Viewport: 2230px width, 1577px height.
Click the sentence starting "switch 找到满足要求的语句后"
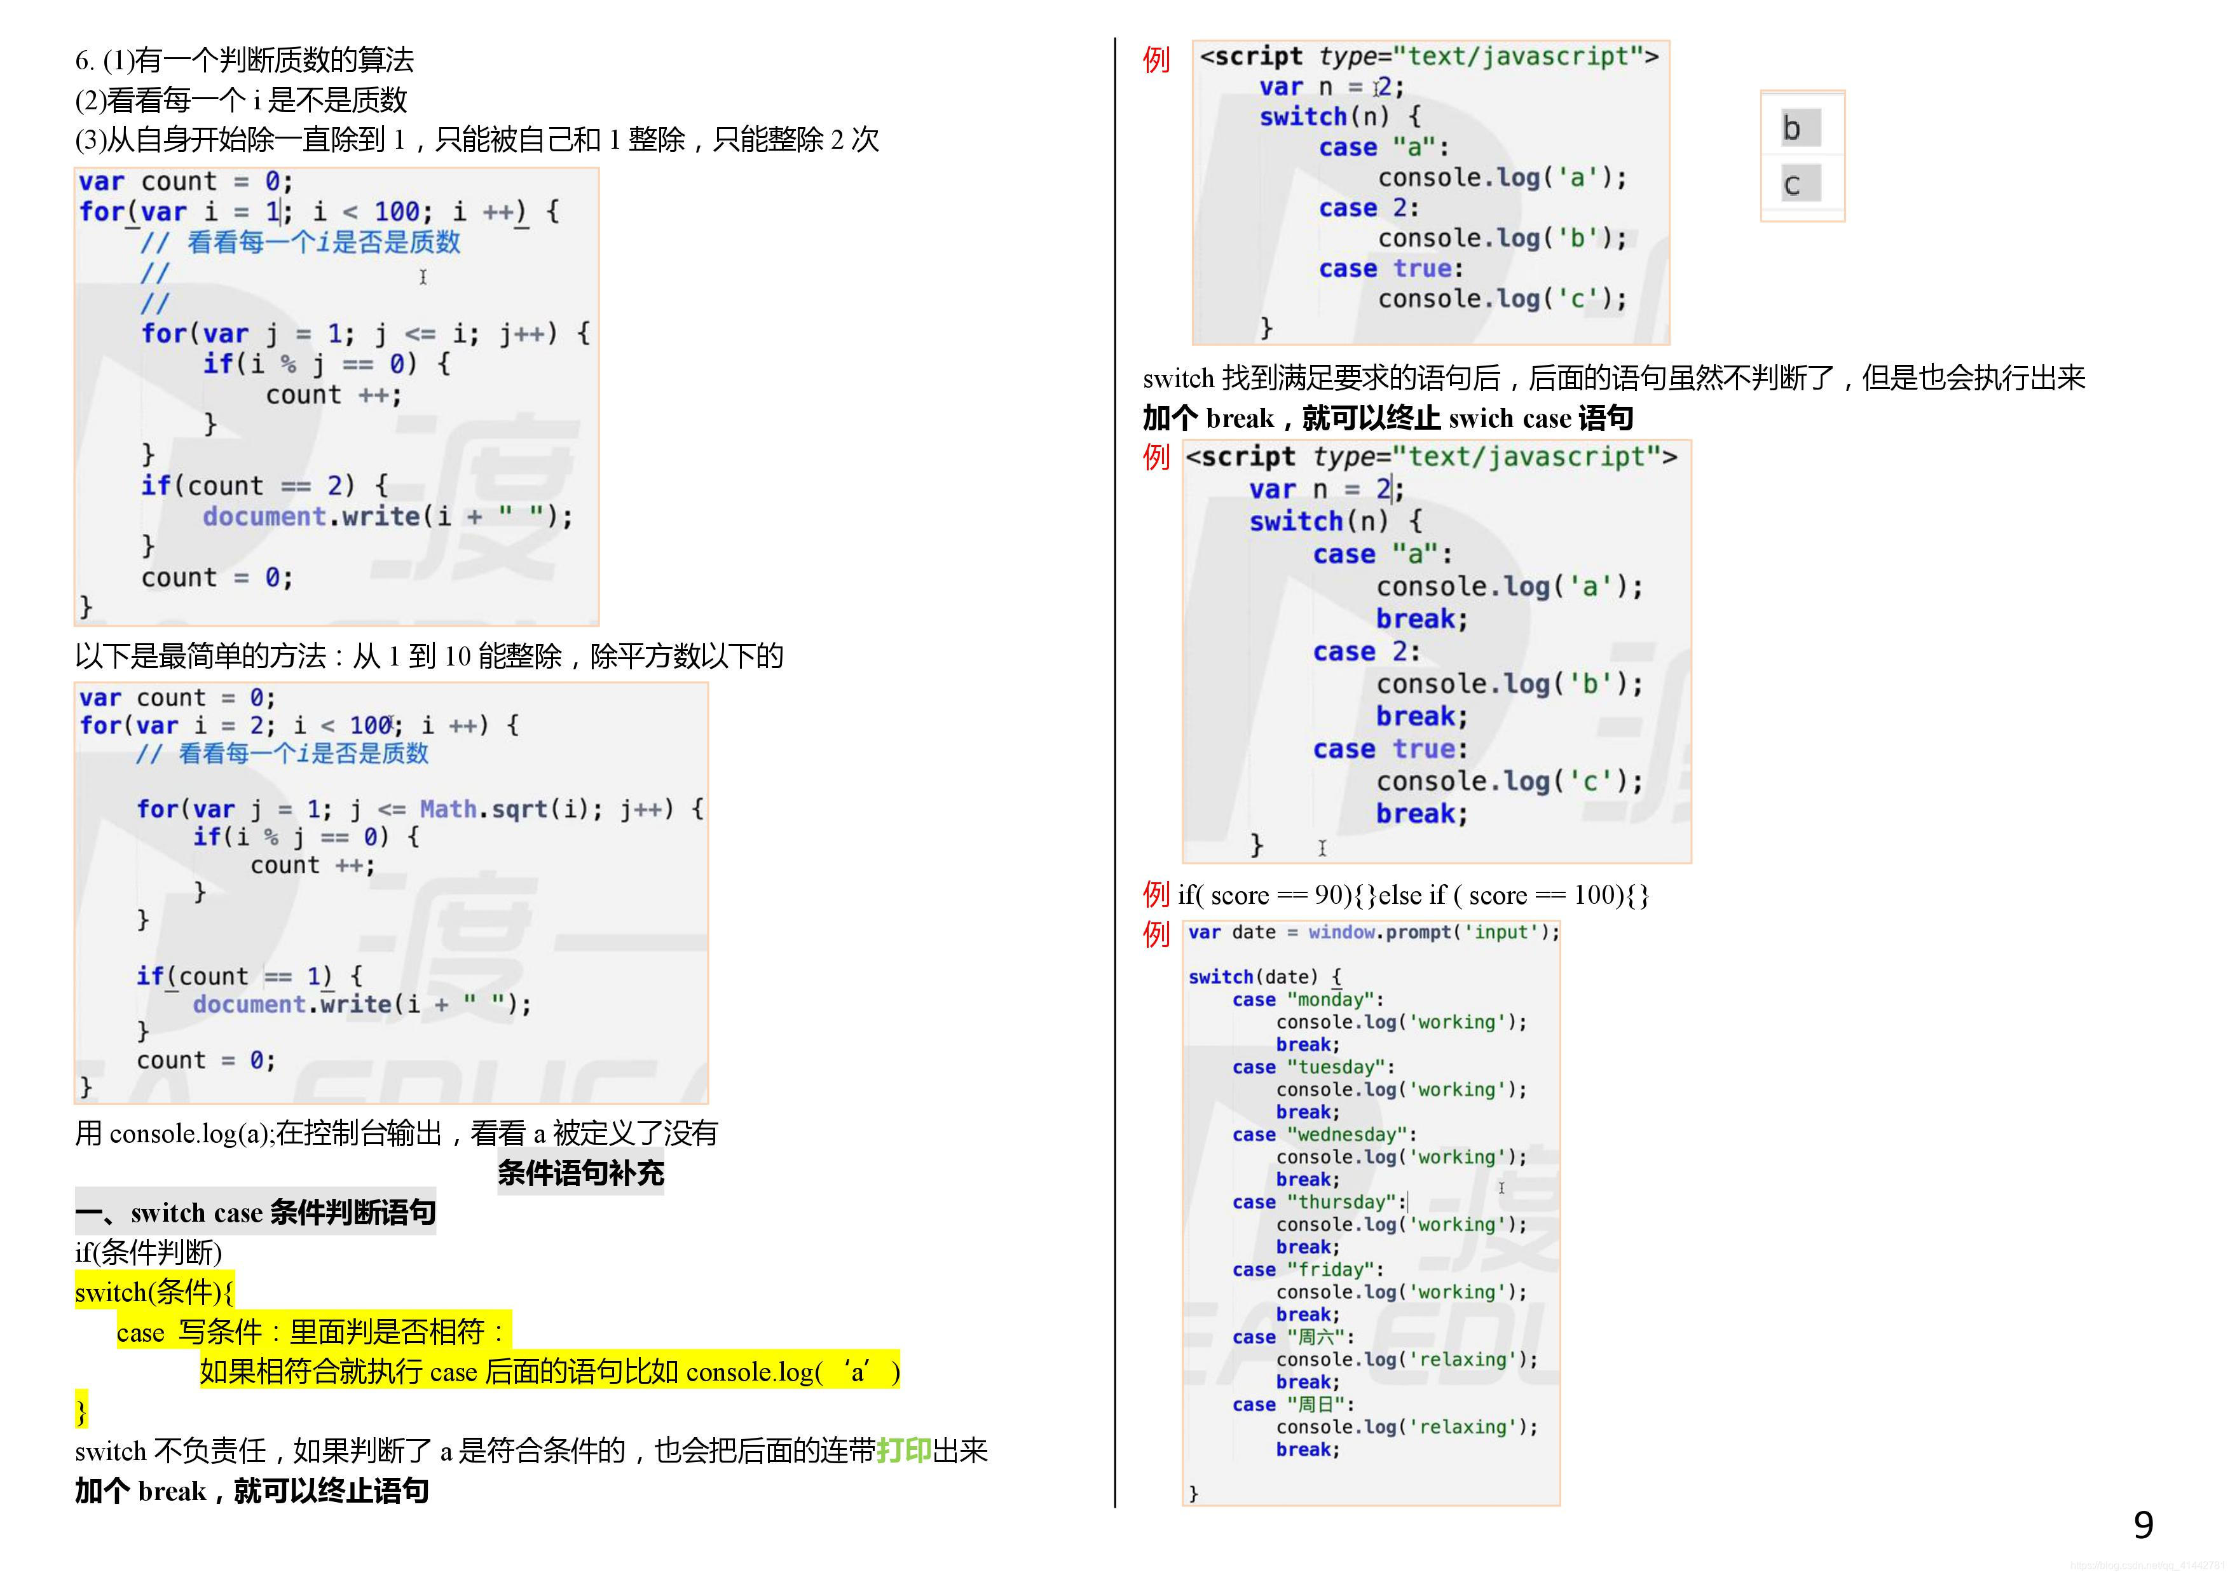coord(1614,378)
